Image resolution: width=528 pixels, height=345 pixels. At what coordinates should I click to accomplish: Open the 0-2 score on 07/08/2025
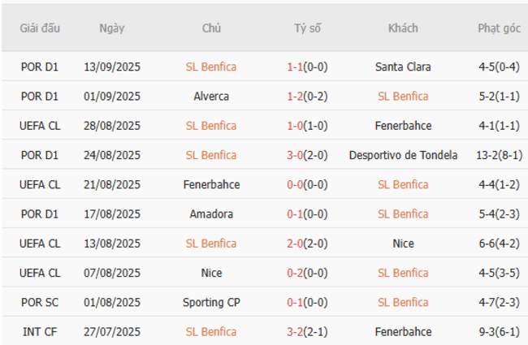point(295,273)
